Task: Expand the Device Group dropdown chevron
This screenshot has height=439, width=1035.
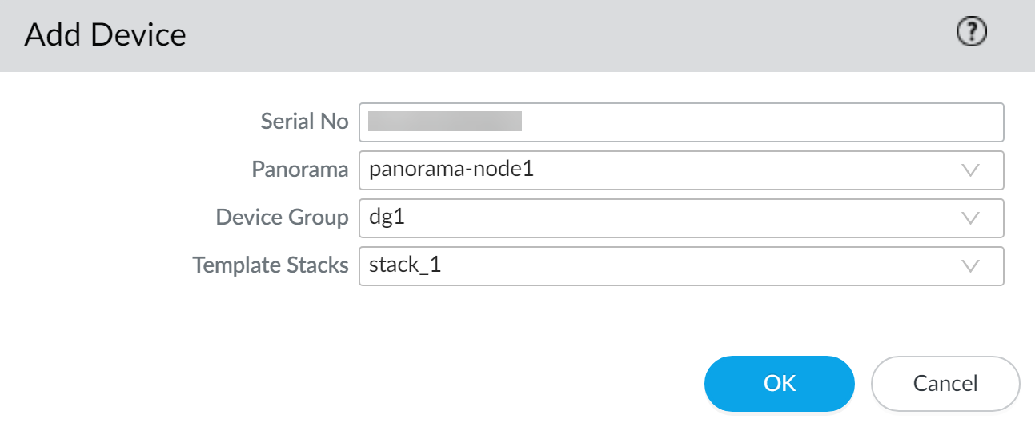Action: (970, 218)
